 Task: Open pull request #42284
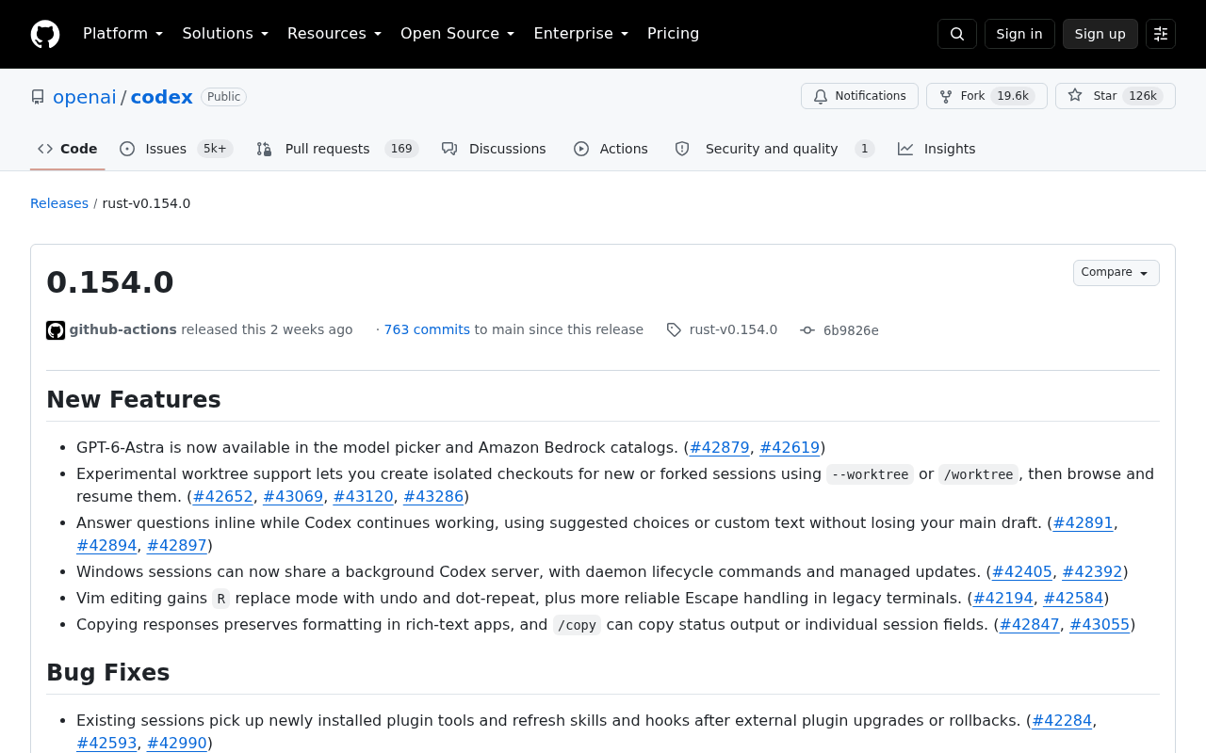tap(1062, 720)
